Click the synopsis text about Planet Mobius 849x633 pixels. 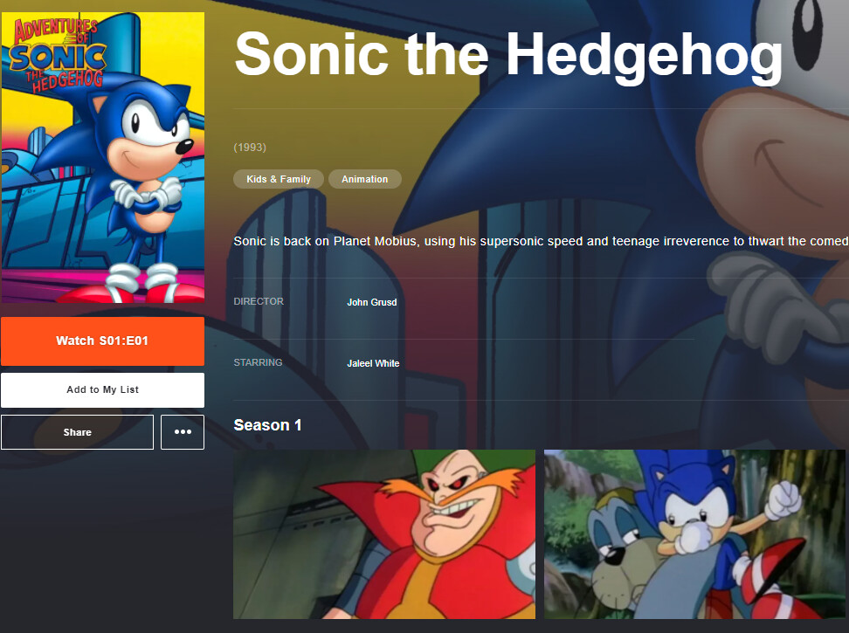point(541,241)
